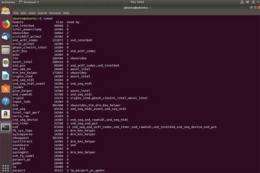Click module name sysfillrect
The width and height of the screenshot is (260, 173).
click(22, 141)
